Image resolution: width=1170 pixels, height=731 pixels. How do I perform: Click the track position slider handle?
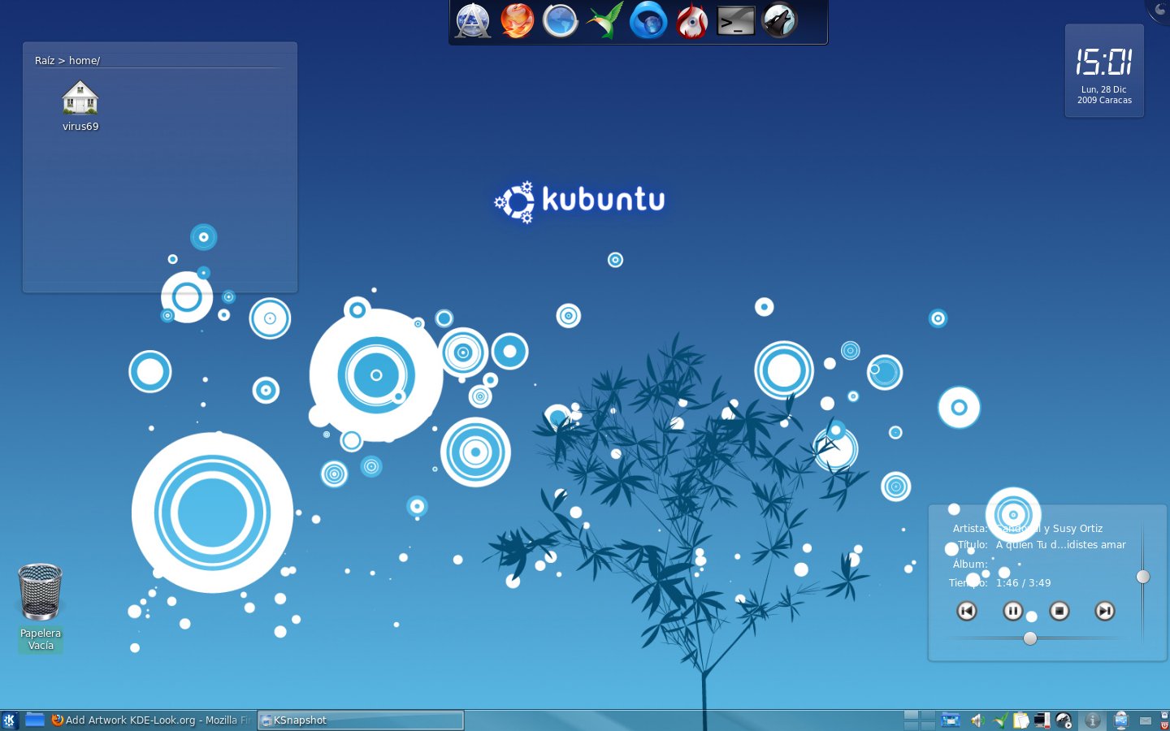(x=1030, y=638)
